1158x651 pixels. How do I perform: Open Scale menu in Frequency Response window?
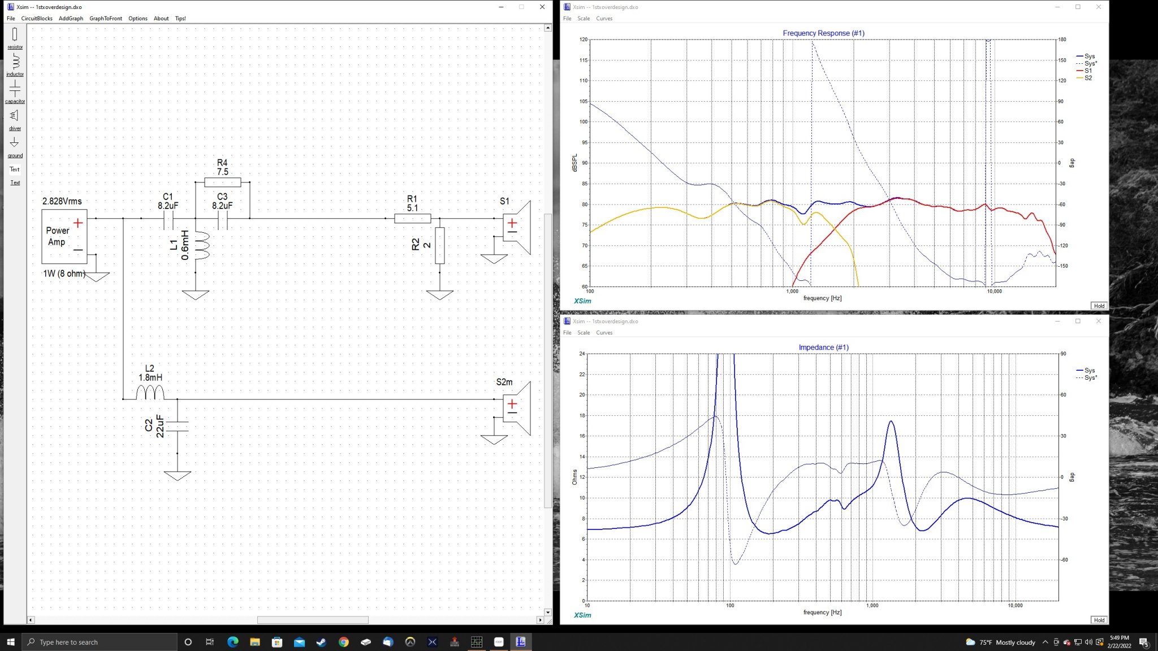pos(584,19)
